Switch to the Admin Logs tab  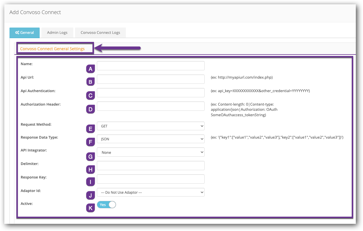(x=57, y=33)
